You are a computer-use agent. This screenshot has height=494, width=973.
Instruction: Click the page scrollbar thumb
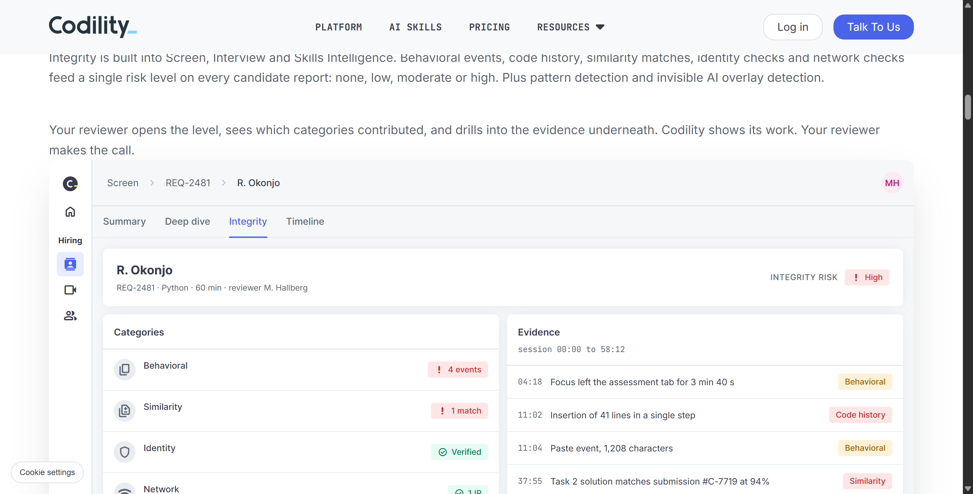pos(968,107)
